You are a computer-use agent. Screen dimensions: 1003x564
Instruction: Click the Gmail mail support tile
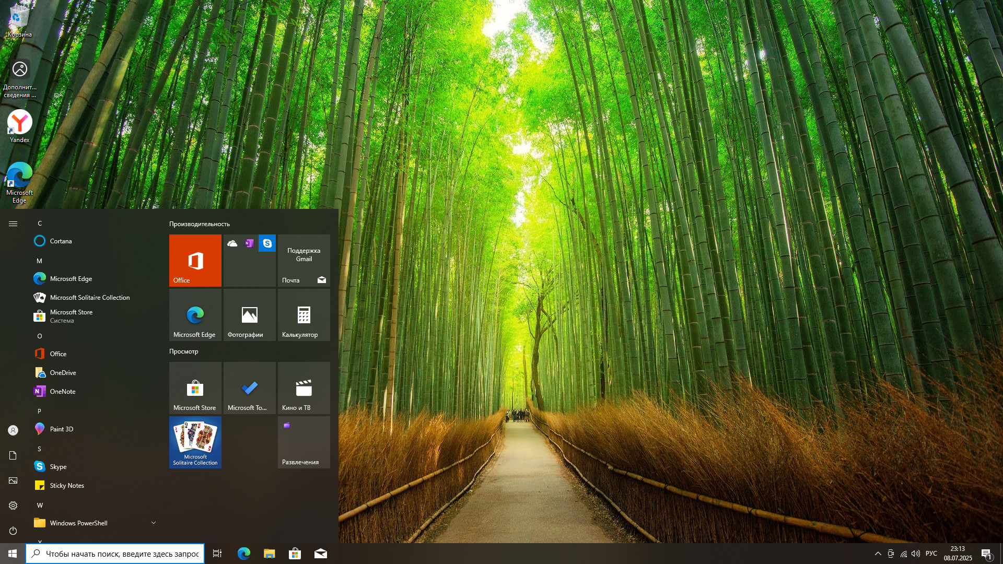pos(304,261)
